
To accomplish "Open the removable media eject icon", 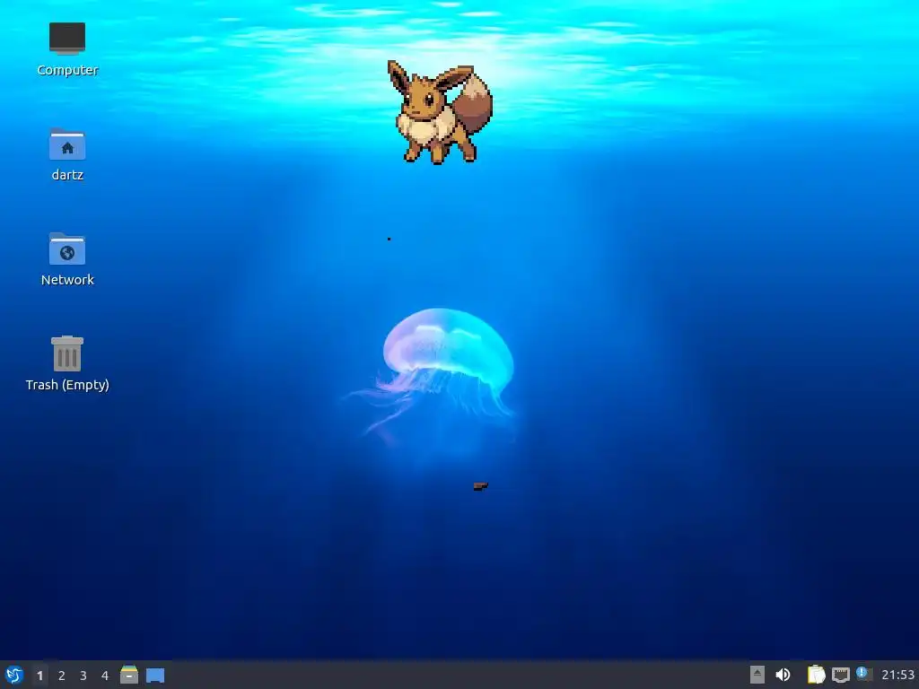I will click(757, 675).
